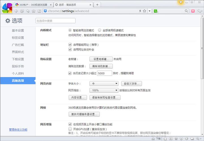Open 广告拦截 in the sidebar
The height and width of the screenshot is (141, 204).
18,45
